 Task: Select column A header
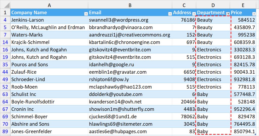49,5
